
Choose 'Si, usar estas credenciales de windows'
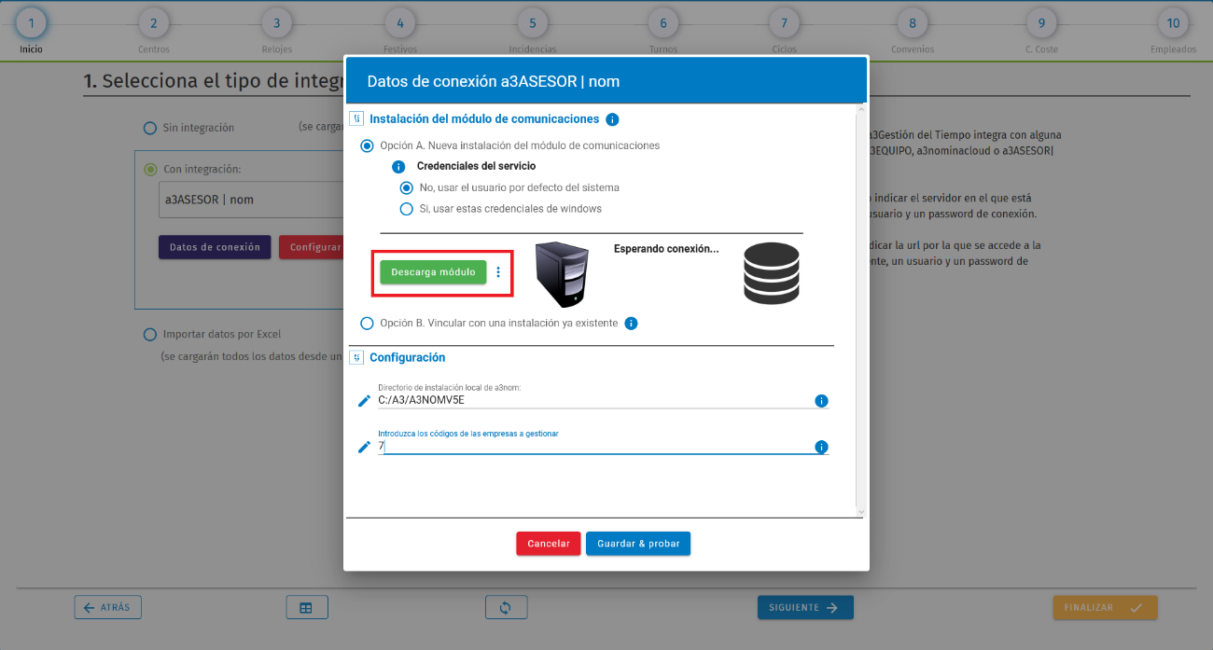point(406,209)
